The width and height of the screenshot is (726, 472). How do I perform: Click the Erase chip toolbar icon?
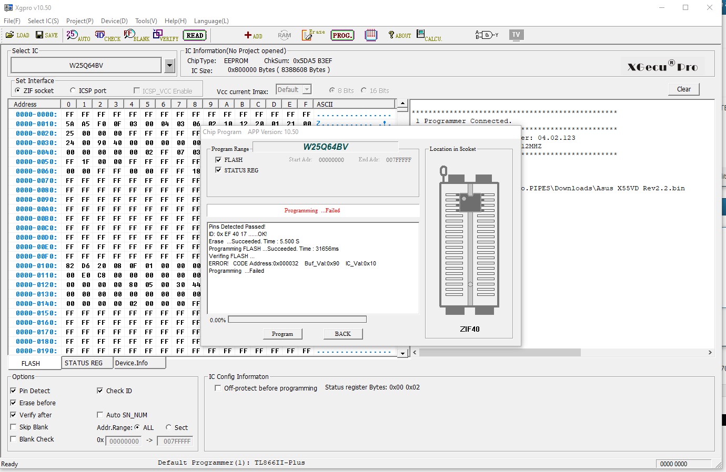[313, 35]
